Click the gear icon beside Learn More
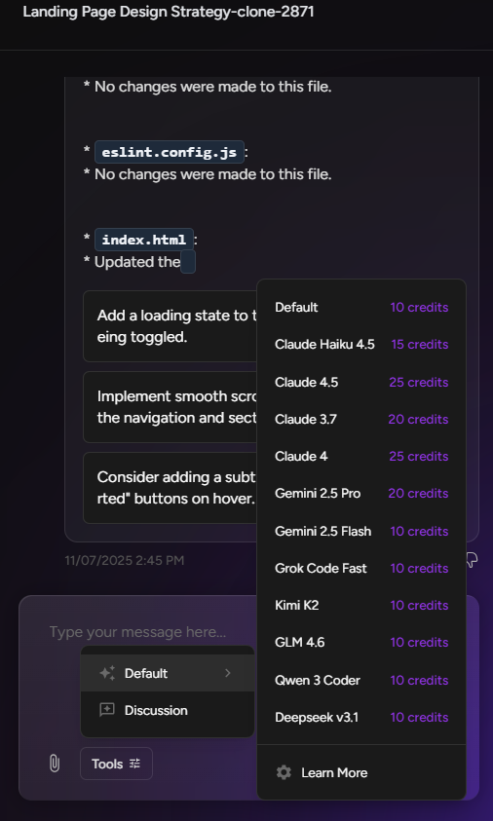This screenshot has height=821, width=493. tap(284, 772)
